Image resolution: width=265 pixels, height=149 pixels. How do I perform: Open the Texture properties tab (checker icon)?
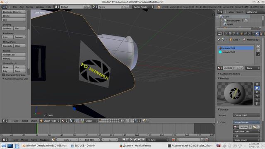(261, 34)
